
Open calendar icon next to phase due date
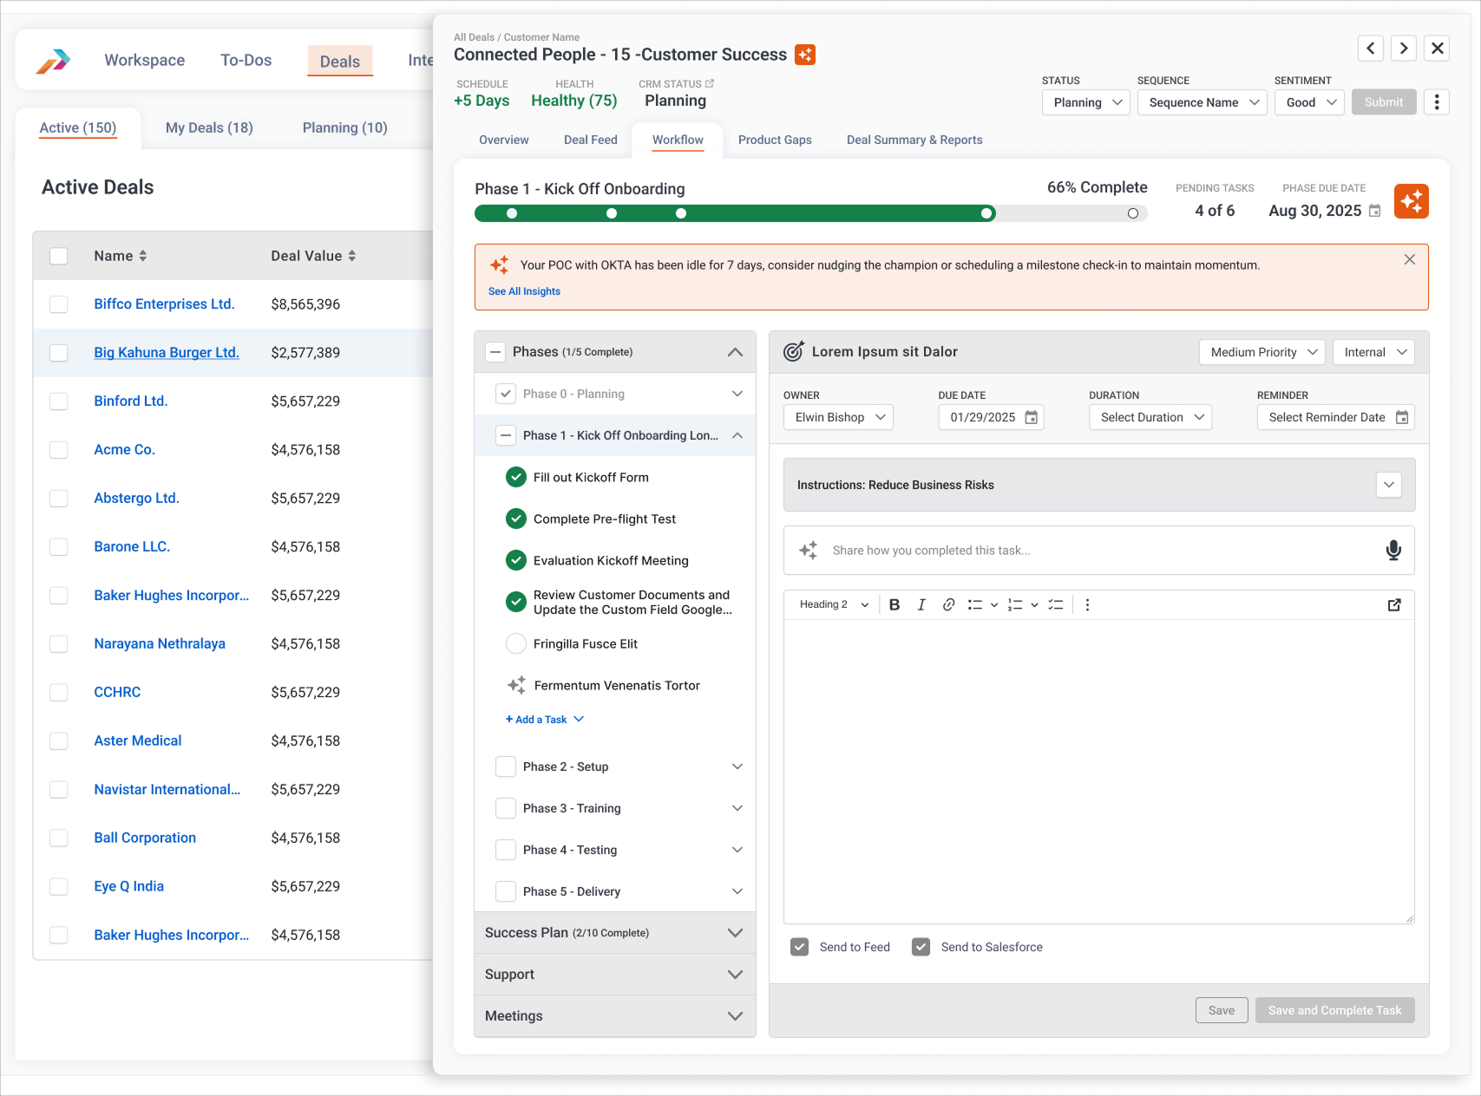click(1374, 211)
